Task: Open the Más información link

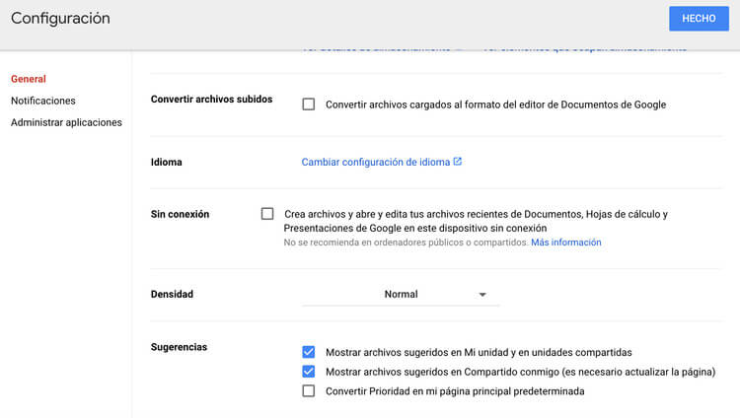Action: (566, 242)
